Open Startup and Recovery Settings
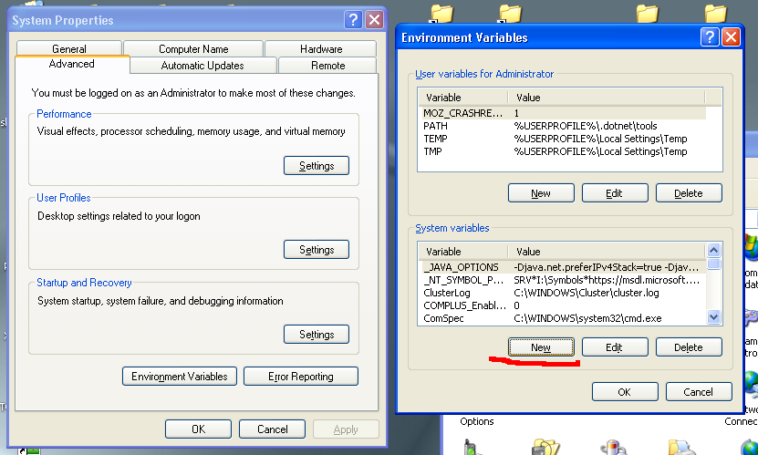This screenshot has height=455, width=758. click(x=317, y=335)
